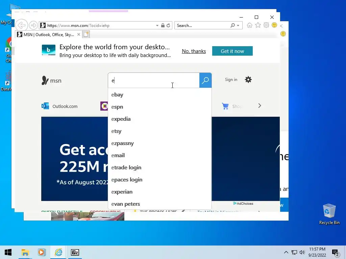Click the volume speaker tray icon
Viewport: 346px width, 259px height.
[x=302, y=252]
